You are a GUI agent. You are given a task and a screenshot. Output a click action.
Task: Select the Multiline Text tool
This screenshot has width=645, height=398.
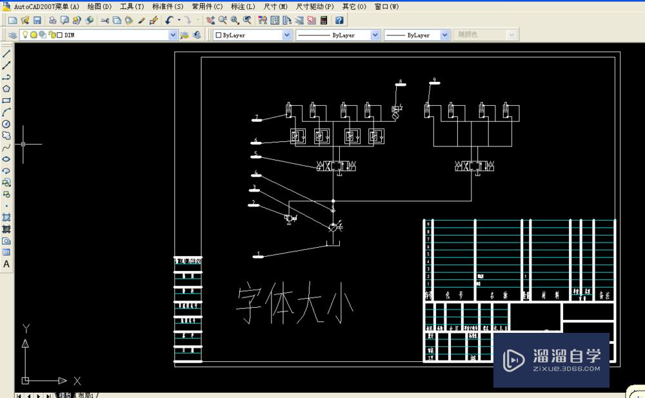pyautogui.click(x=7, y=264)
